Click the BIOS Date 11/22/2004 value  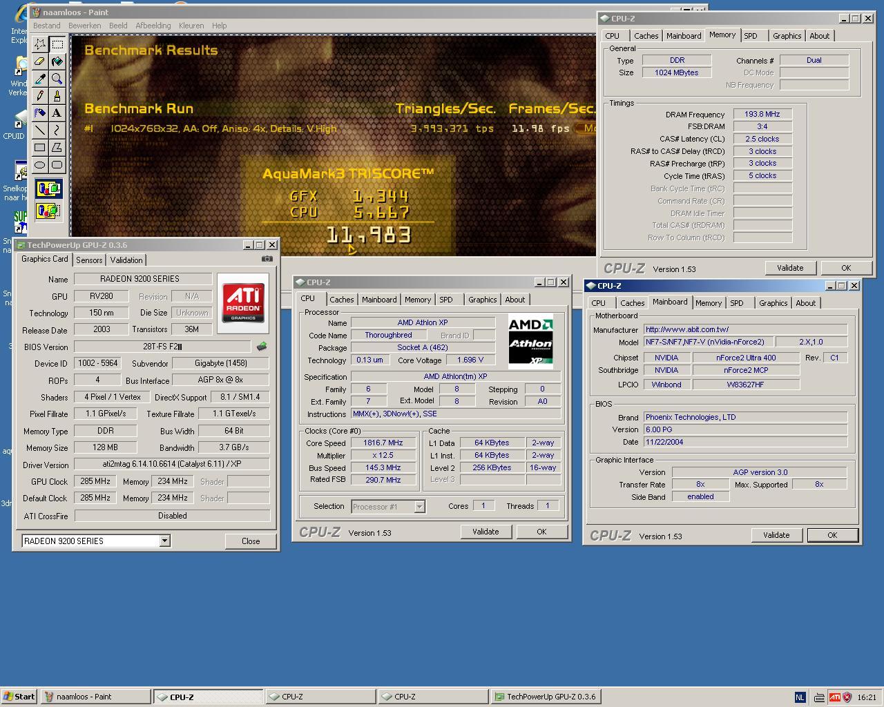click(x=745, y=442)
